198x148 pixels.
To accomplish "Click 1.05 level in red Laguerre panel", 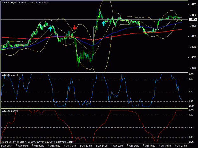I will pyautogui.click(x=191, y=110).
